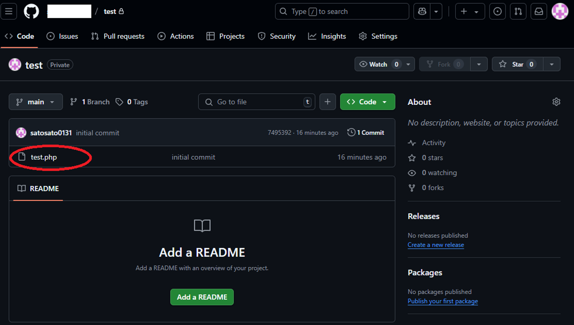Expand the Star lists dropdown arrow

[552, 64]
